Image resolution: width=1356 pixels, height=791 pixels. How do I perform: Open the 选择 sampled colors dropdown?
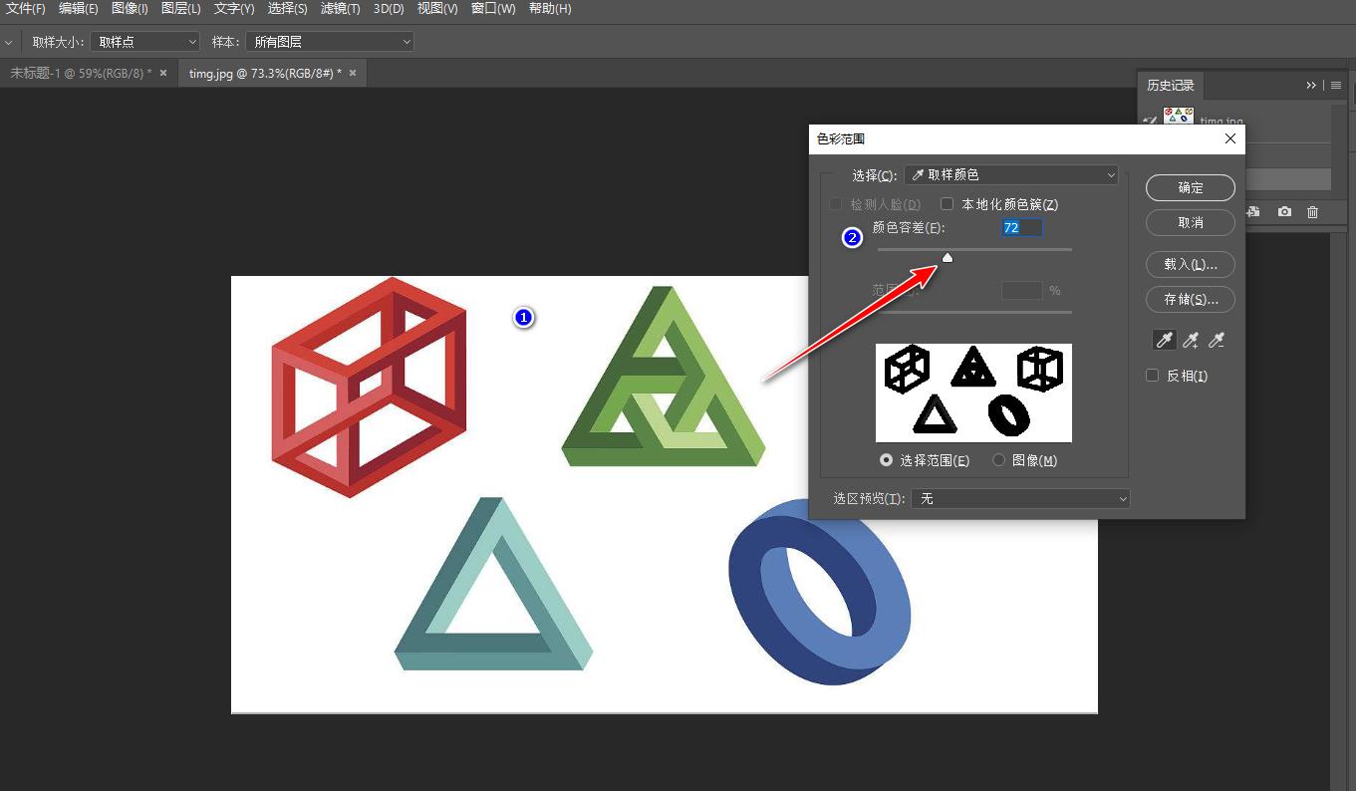(x=1011, y=175)
